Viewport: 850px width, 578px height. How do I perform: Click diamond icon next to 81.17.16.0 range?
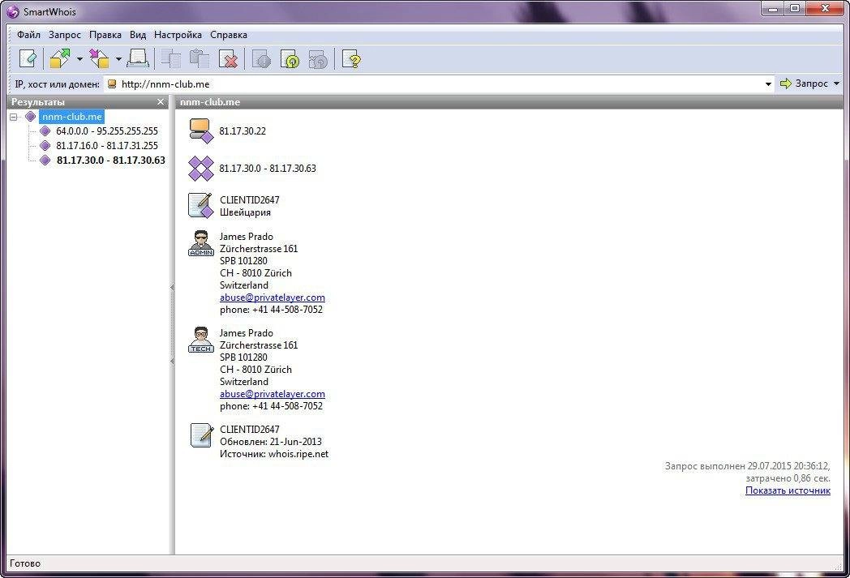pyautogui.click(x=45, y=146)
